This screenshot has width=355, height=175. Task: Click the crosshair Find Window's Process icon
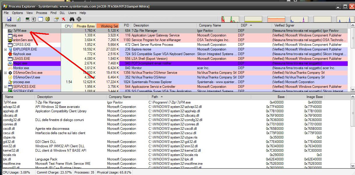79,19
